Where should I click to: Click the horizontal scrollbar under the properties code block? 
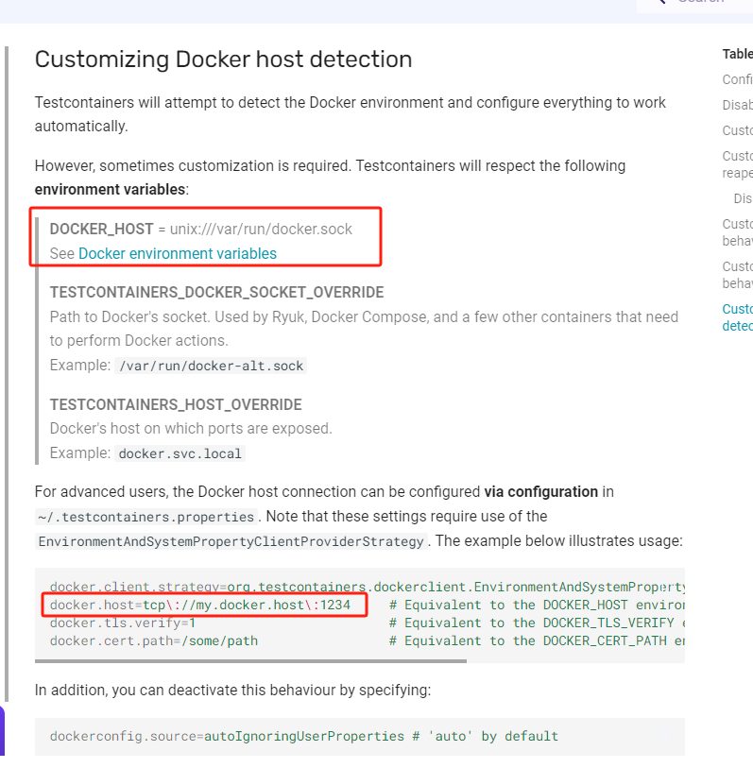point(250,660)
